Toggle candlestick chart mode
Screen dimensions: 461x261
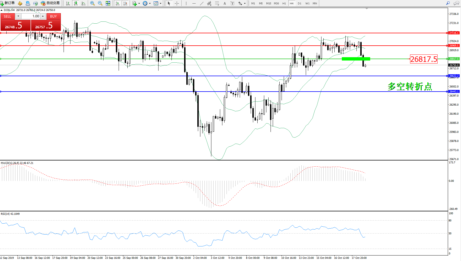coord(76,3)
